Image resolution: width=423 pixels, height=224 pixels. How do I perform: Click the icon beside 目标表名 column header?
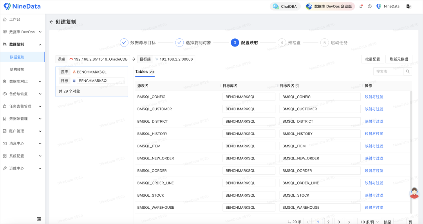pos(297,86)
